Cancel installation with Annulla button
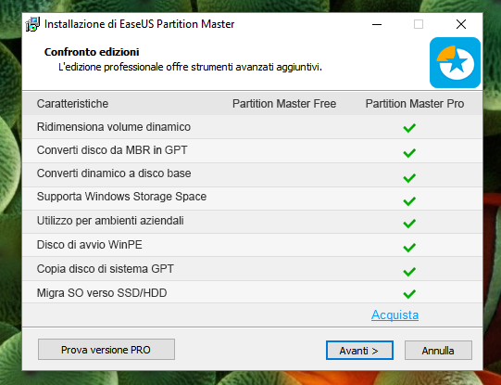Screen dimensions: 501x385 [438, 351]
